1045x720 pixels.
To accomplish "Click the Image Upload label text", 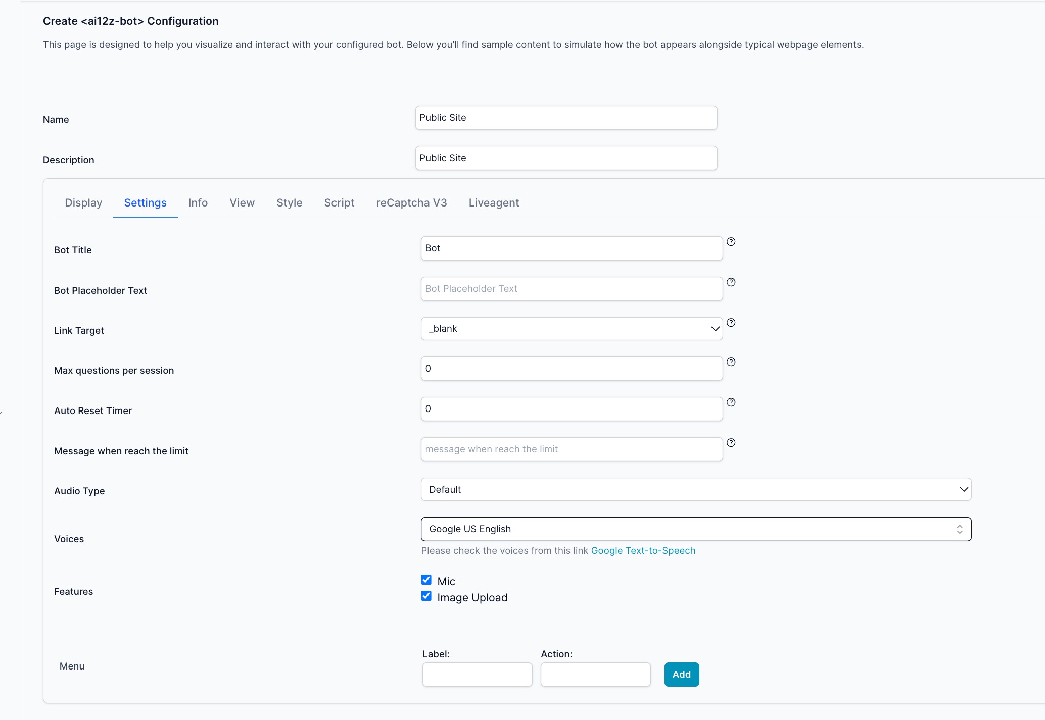I will pos(472,598).
